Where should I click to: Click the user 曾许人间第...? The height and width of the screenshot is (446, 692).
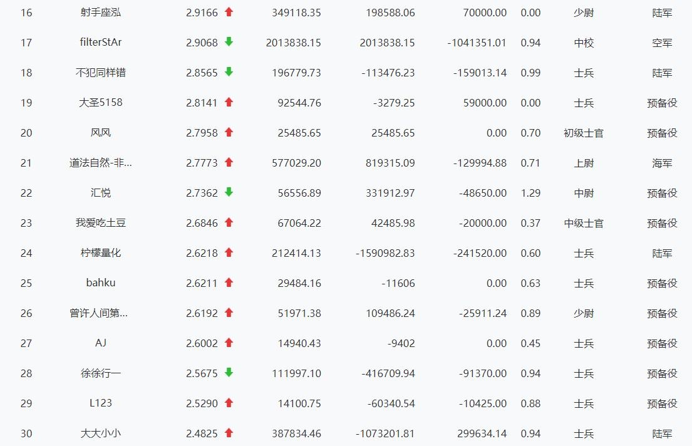(x=99, y=313)
